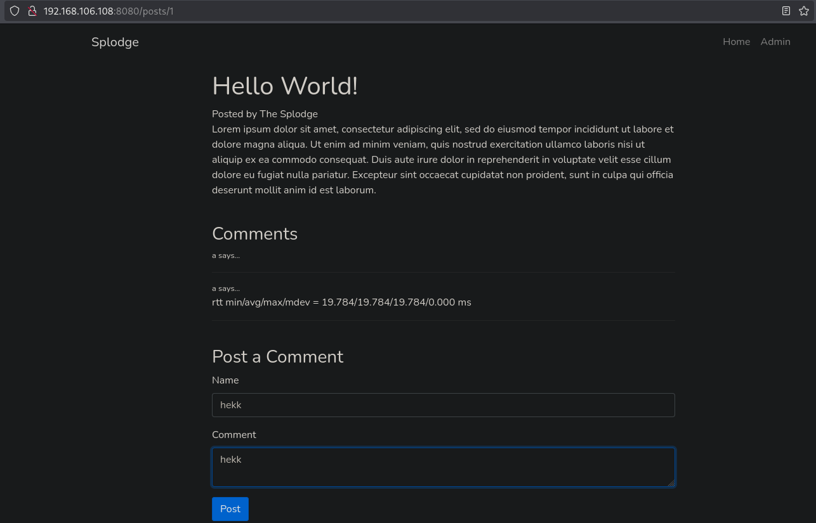This screenshot has width=816, height=523.
Task: Click the 'Post a Comment' heading
Action: [x=277, y=357]
